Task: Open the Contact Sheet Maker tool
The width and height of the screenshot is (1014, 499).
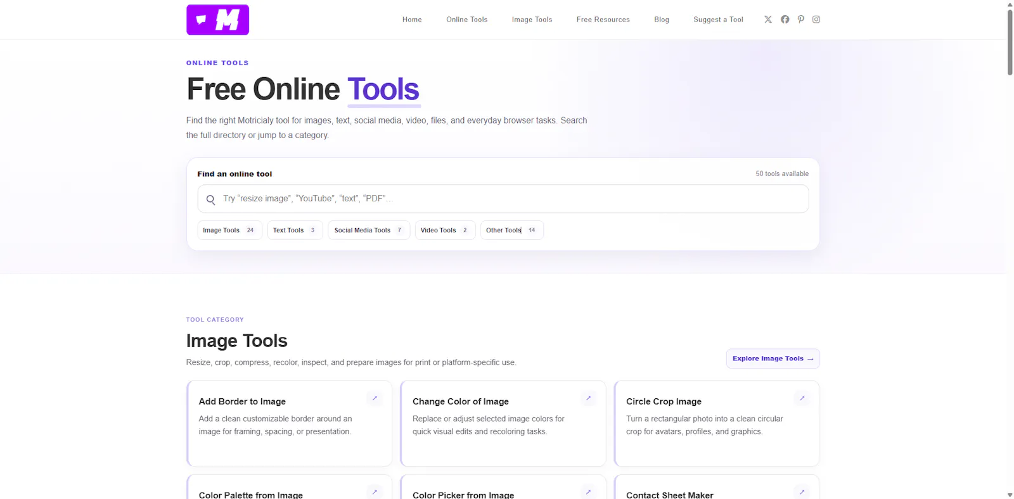Action: coord(717,487)
